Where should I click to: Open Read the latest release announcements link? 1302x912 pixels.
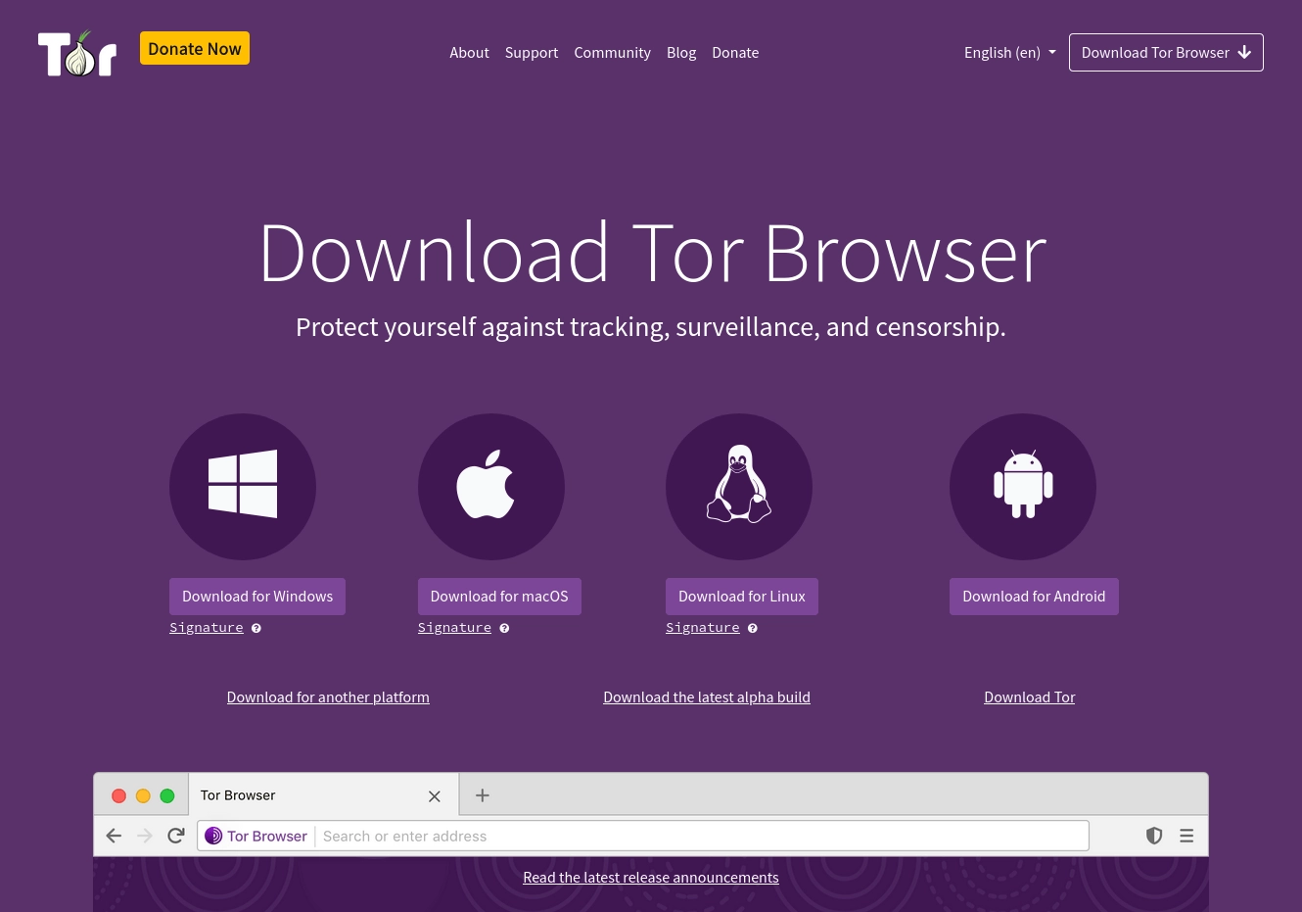coord(651,878)
